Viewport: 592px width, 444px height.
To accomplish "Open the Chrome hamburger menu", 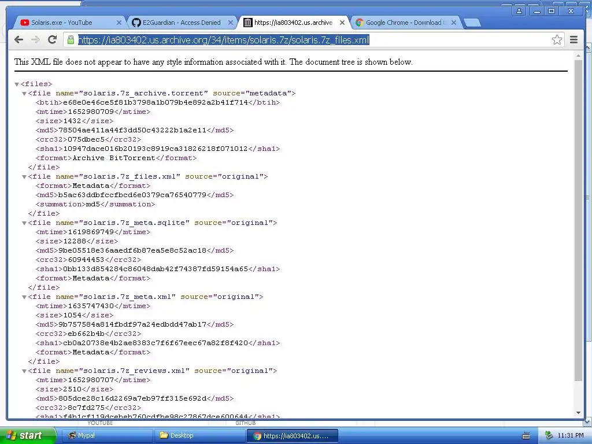I will pos(573,40).
